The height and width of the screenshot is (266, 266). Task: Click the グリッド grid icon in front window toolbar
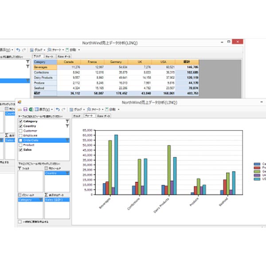coord(71,110)
